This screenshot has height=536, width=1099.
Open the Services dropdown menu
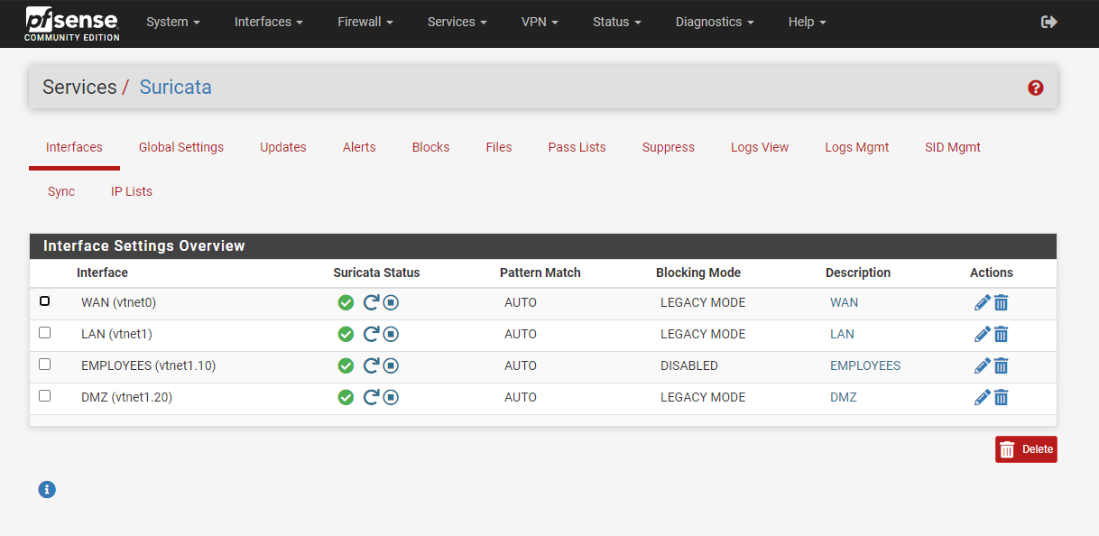457,22
